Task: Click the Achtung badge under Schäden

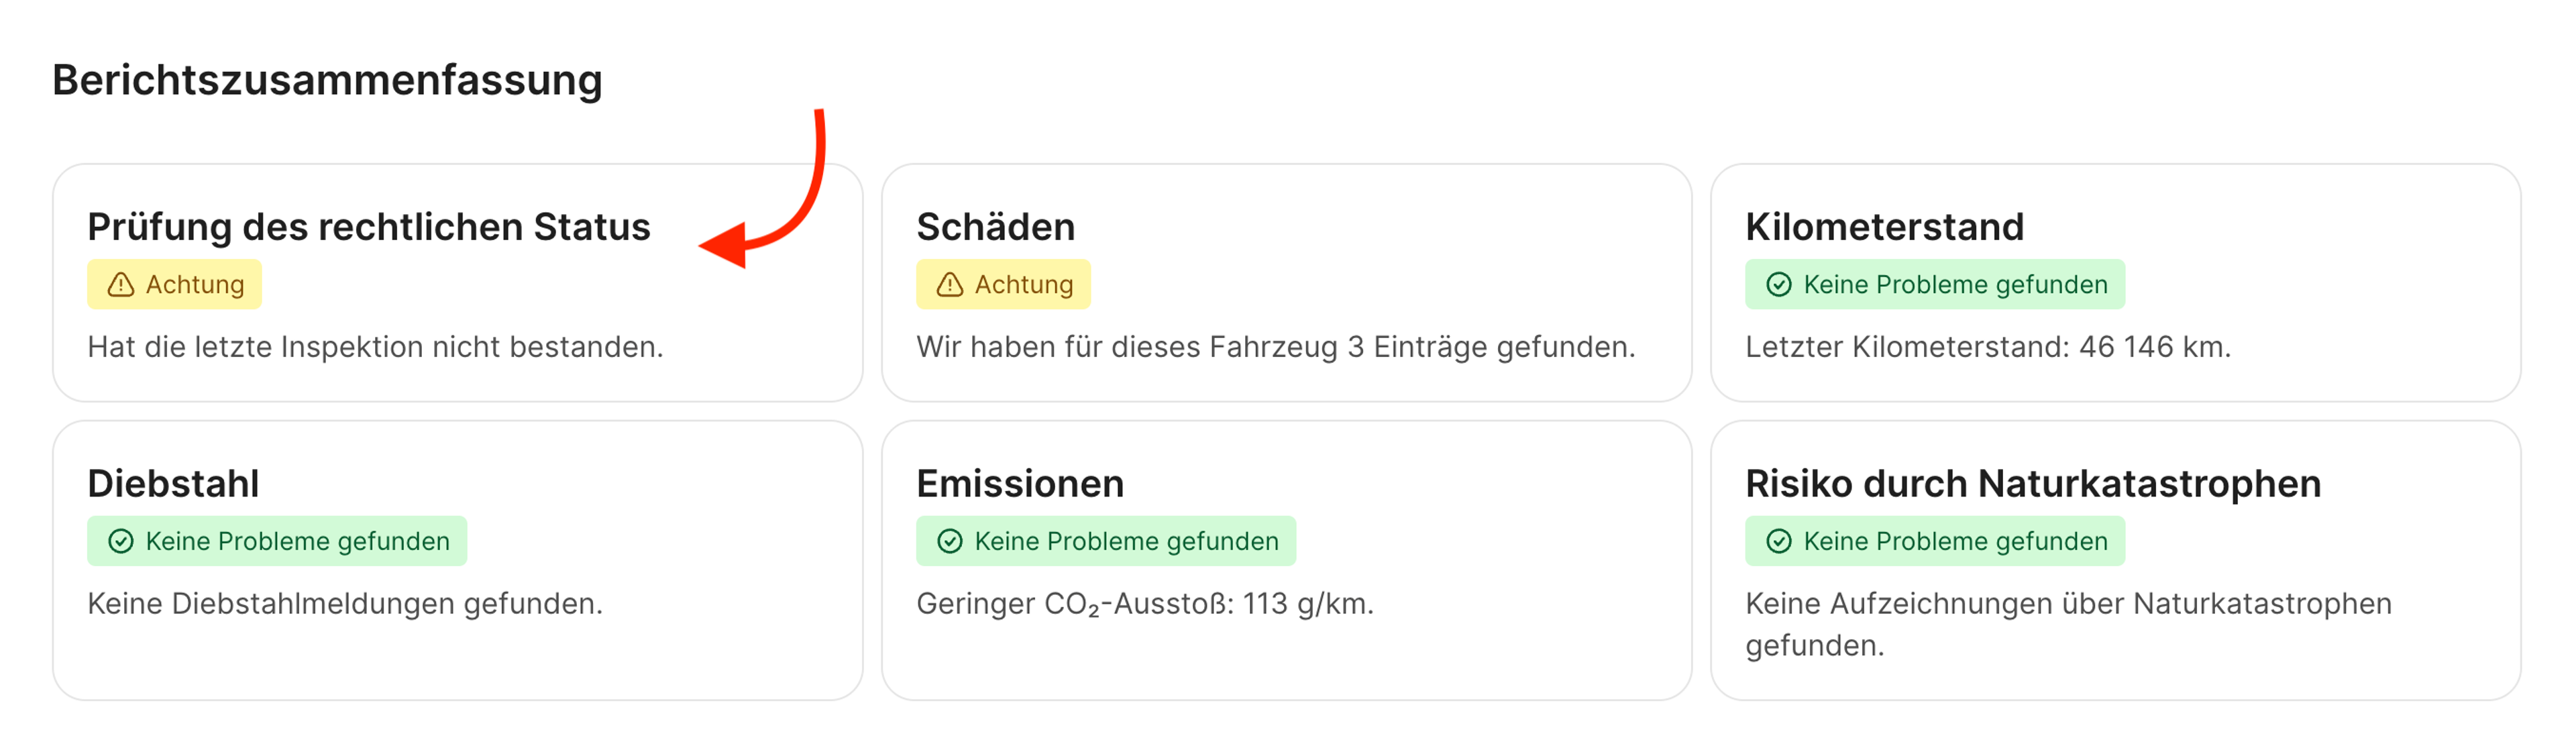Action: pyautogui.click(x=1003, y=284)
